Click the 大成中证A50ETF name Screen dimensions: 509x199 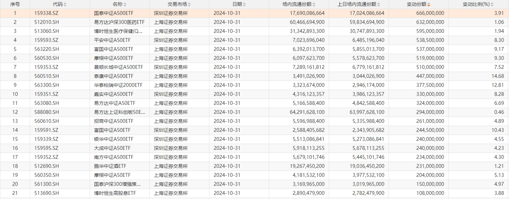(112, 148)
